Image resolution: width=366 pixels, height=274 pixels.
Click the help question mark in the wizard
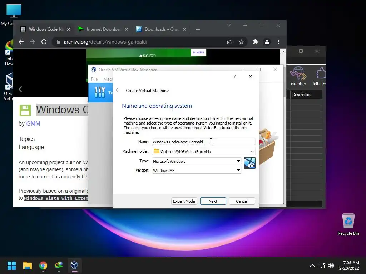pyautogui.click(x=234, y=76)
